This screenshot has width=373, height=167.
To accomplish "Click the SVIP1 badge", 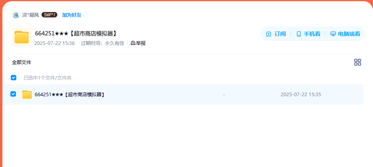I will coord(49,15).
